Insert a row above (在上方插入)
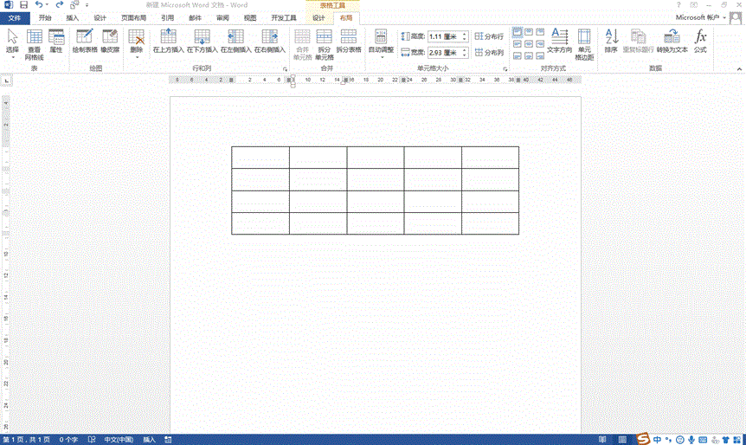The height and width of the screenshot is (445, 746). [168, 41]
